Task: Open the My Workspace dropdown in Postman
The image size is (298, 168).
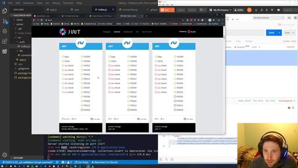Action: click(x=220, y=10)
